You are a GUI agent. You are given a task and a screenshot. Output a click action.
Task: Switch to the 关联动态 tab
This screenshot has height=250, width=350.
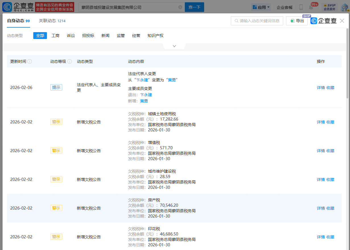point(52,21)
